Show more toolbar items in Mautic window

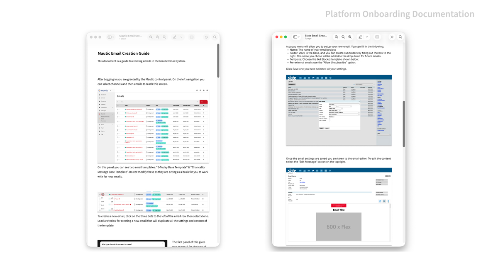206,37
